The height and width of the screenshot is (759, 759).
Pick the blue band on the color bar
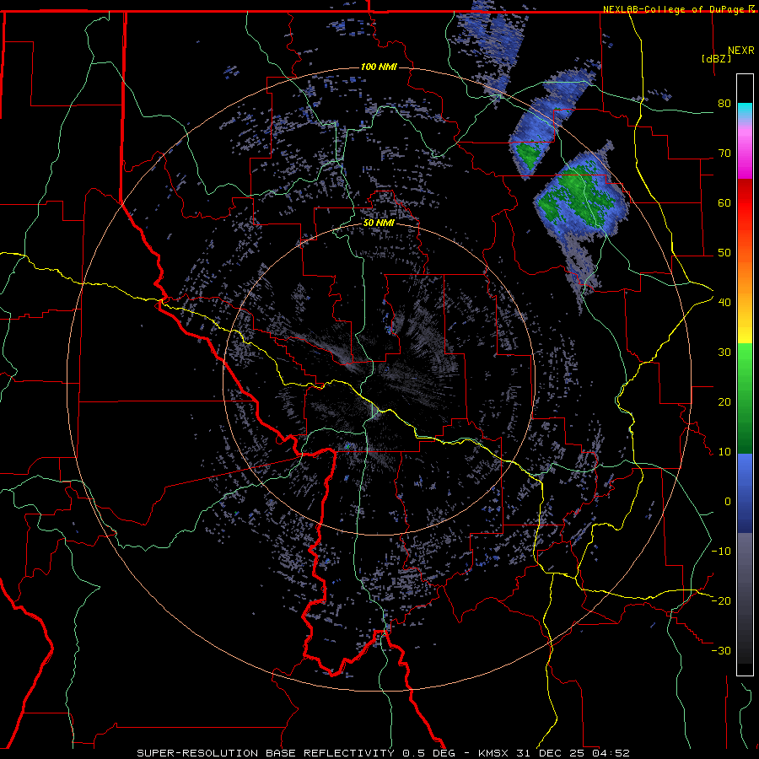click(x=745, y=493)
